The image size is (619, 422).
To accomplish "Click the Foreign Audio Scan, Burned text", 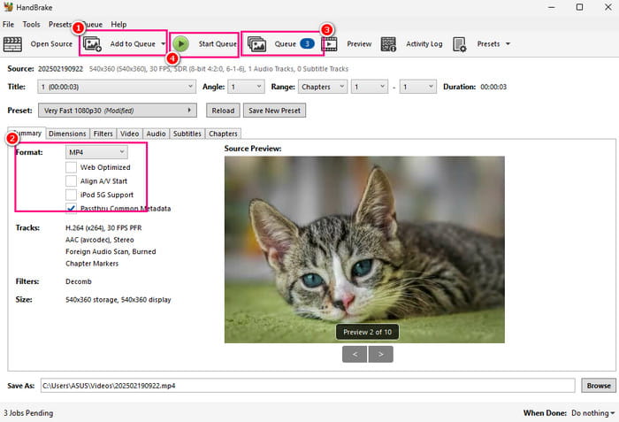I will [111, 251].
